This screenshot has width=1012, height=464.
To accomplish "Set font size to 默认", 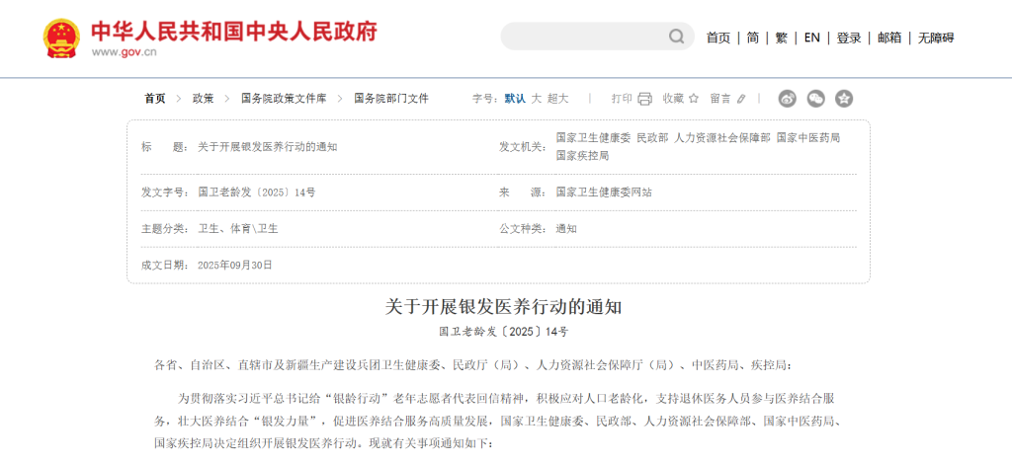I will (x=515, y=99).
